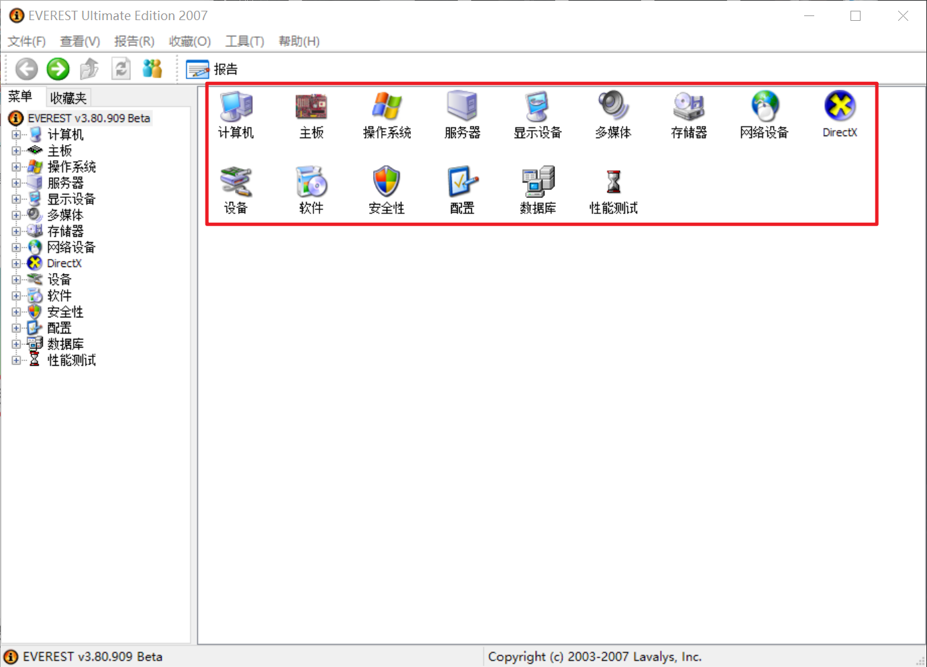Expand the 性能测试 tree node
This screenshot has width=927, height=667.
16,360
